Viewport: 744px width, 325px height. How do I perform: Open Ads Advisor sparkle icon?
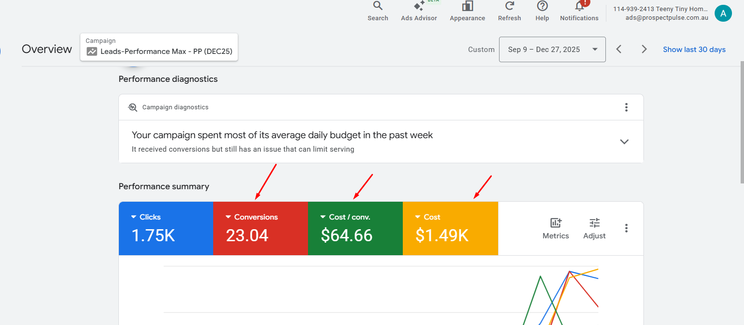pyautogui.click(x=419, y=6)
